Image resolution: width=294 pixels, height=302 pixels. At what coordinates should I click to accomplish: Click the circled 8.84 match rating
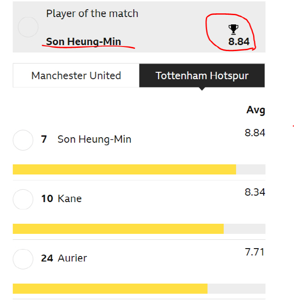point(239,41)
